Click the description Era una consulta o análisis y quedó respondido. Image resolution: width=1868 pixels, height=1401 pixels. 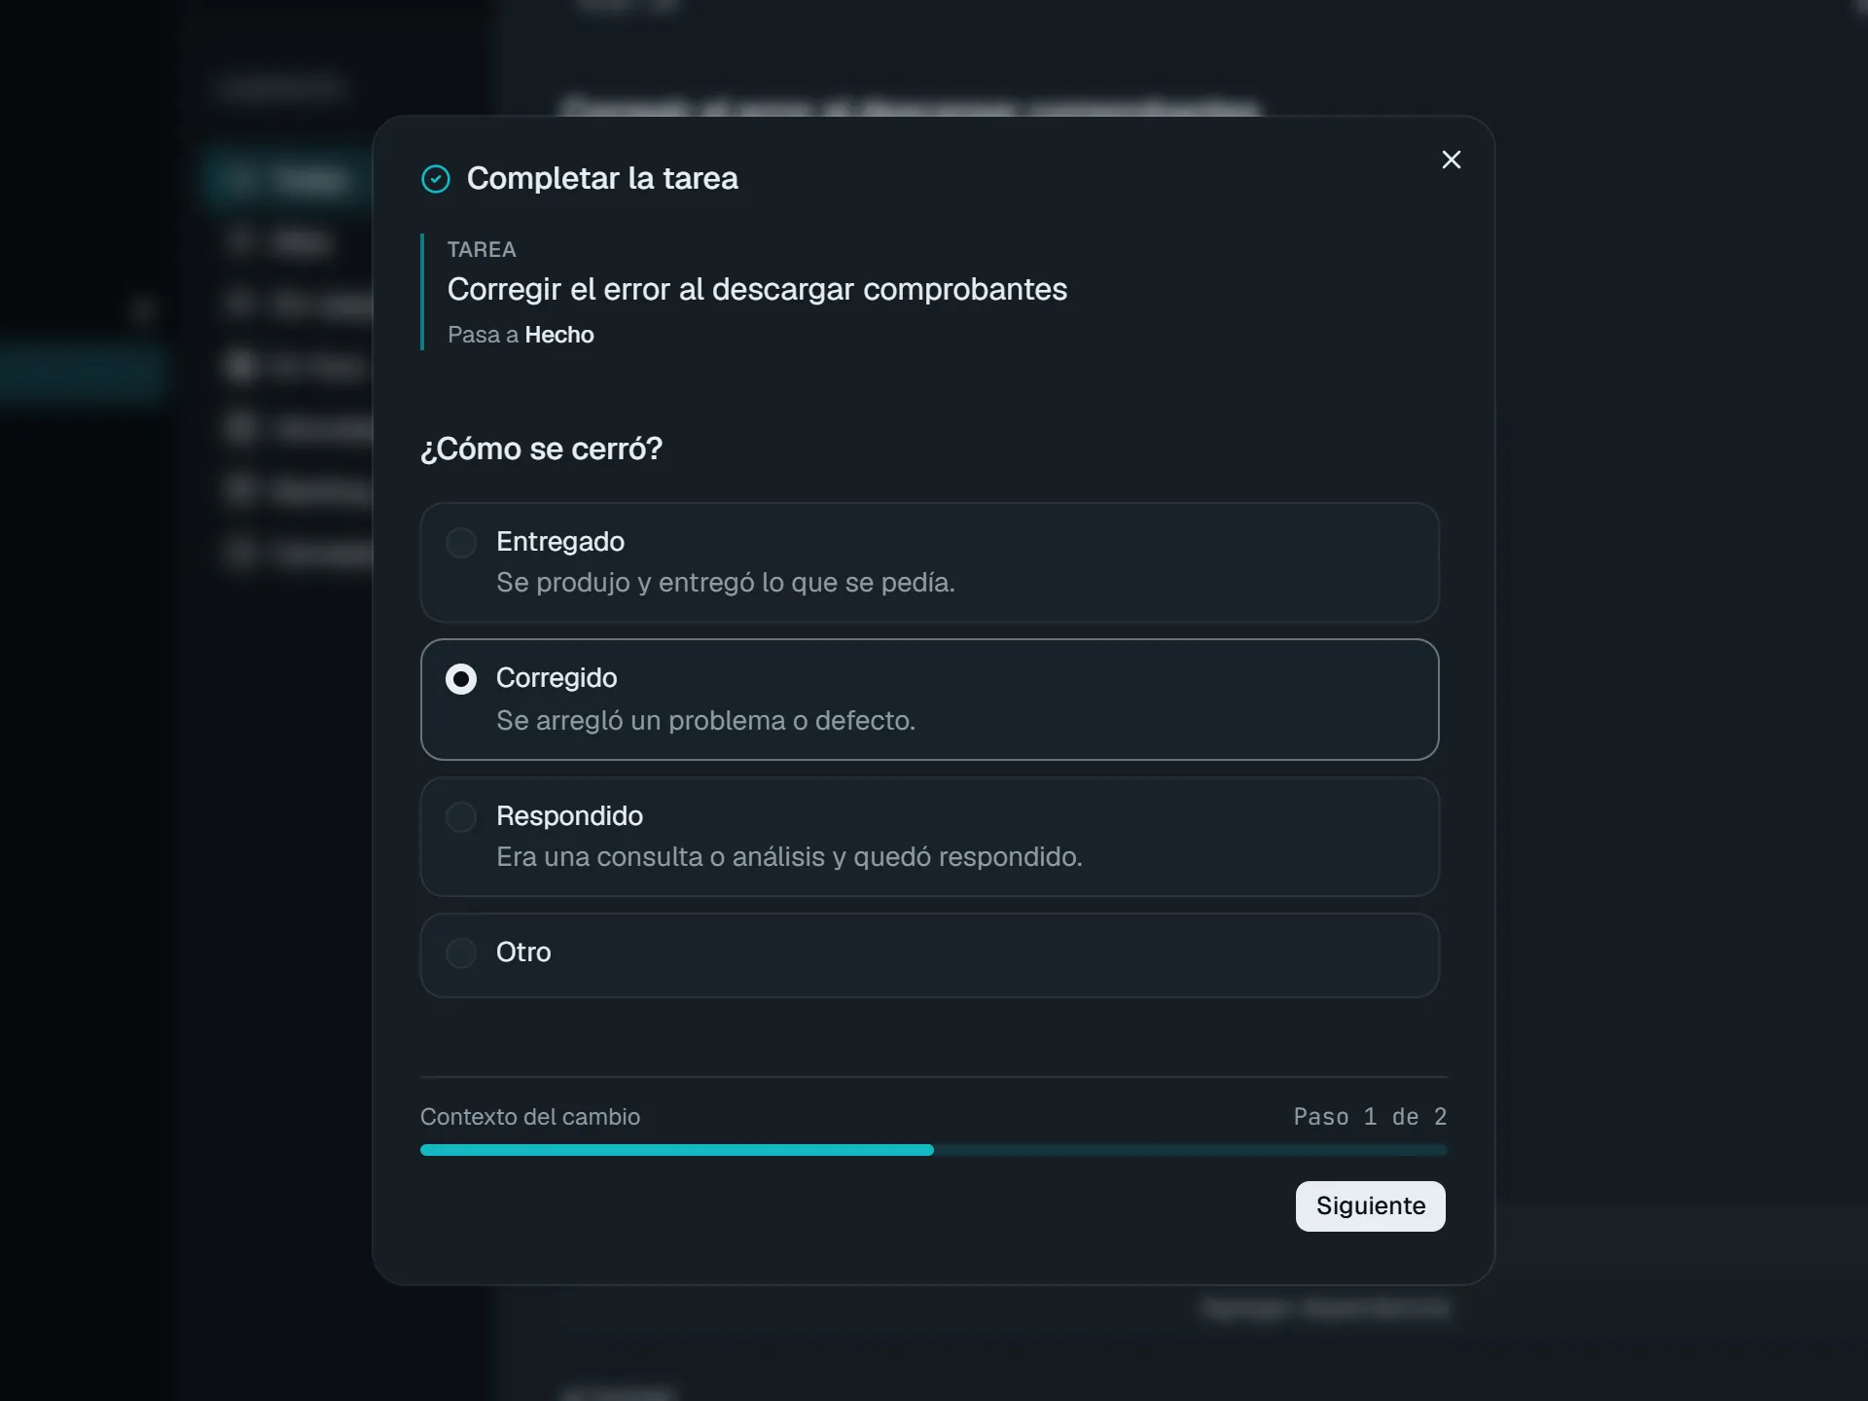[789, 857]
